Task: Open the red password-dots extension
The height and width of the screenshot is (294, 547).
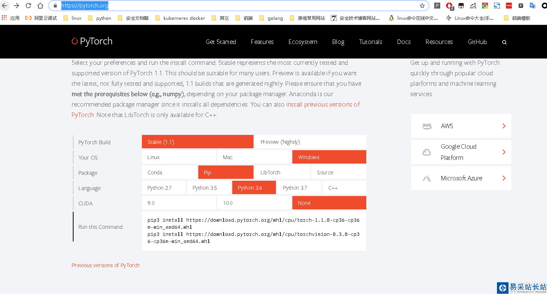Action: pos(509,6)
